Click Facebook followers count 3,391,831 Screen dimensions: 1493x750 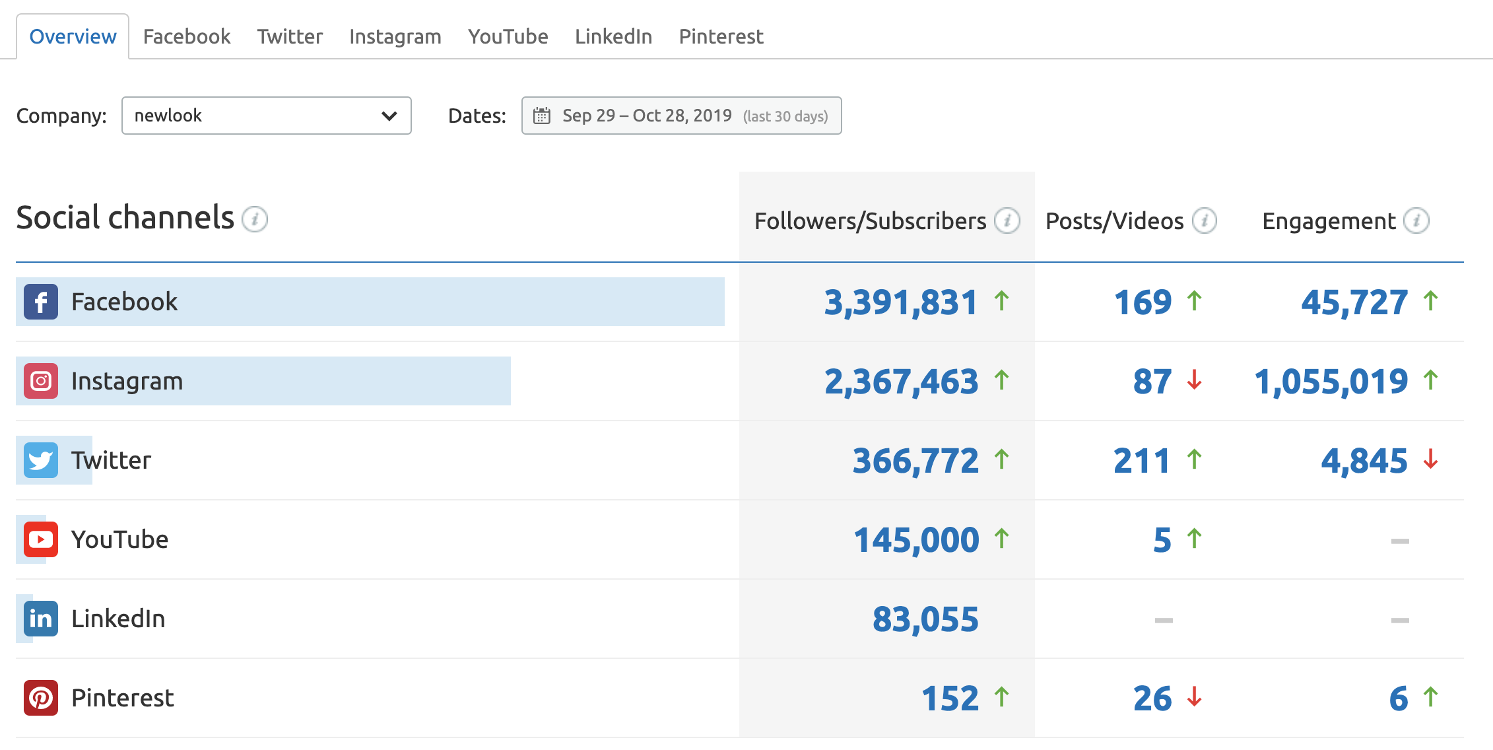(900, 302)
